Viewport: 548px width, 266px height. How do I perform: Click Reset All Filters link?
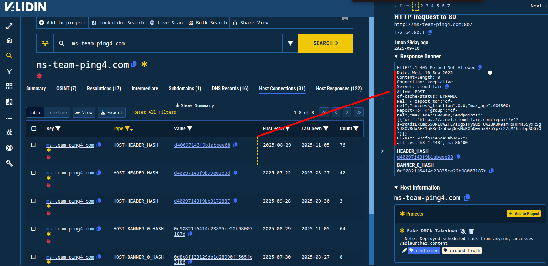[x=155, y=112]
